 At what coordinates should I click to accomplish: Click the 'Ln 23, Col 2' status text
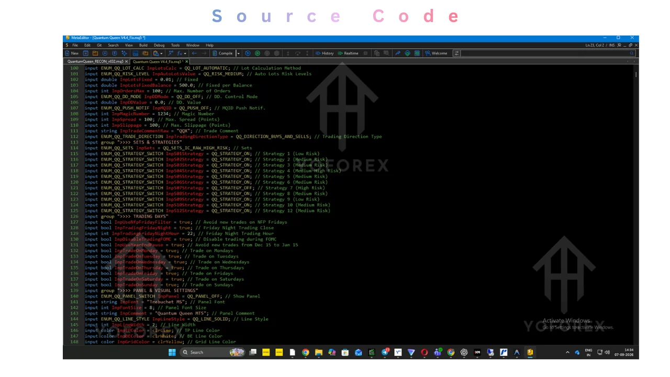pos(596,46)
